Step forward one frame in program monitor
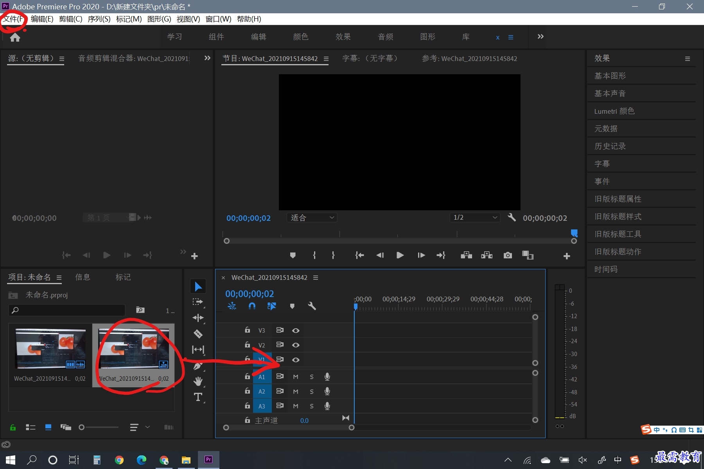Image resolution: width=704 pixels, height=469 pixels. tap(421, 255)
